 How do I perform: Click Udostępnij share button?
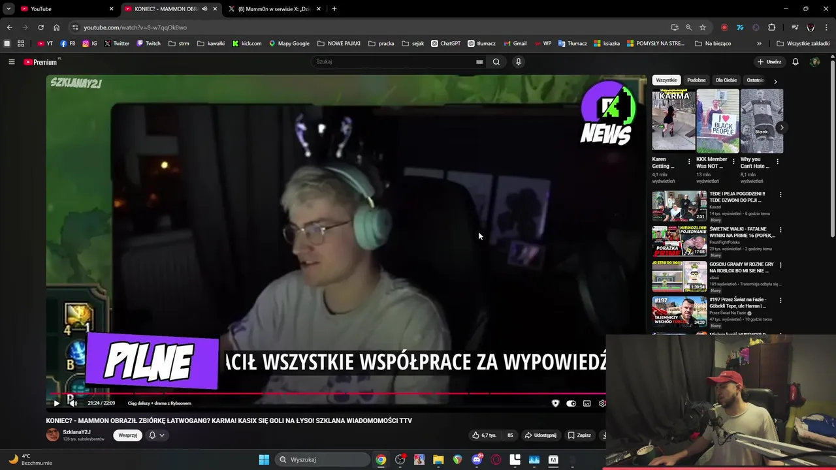541,435
